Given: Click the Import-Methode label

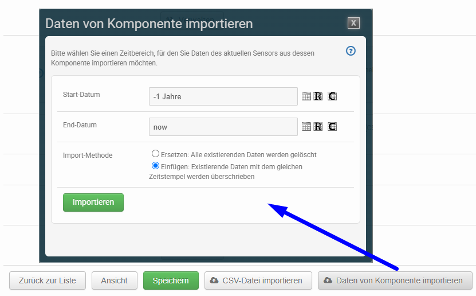Looking at the screenshot, I should (x=88, y=155).
